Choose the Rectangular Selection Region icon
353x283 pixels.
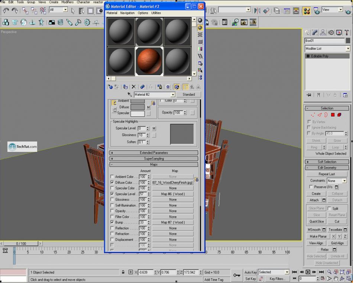pyautogui.click(x=91, y=11)
